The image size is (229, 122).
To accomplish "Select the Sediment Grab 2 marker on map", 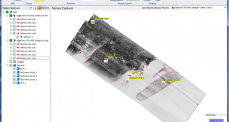I will [x=127, y=81].
